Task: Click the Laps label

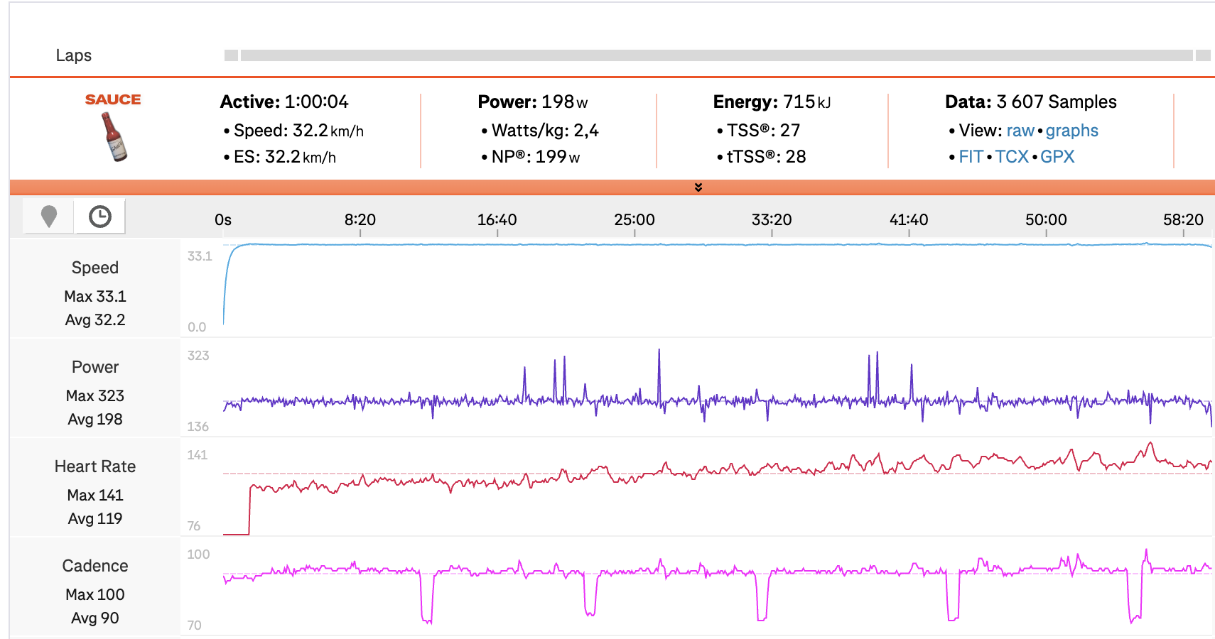Action: [74, 55]
